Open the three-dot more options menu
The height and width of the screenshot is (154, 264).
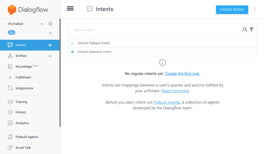tap(255, 9)
